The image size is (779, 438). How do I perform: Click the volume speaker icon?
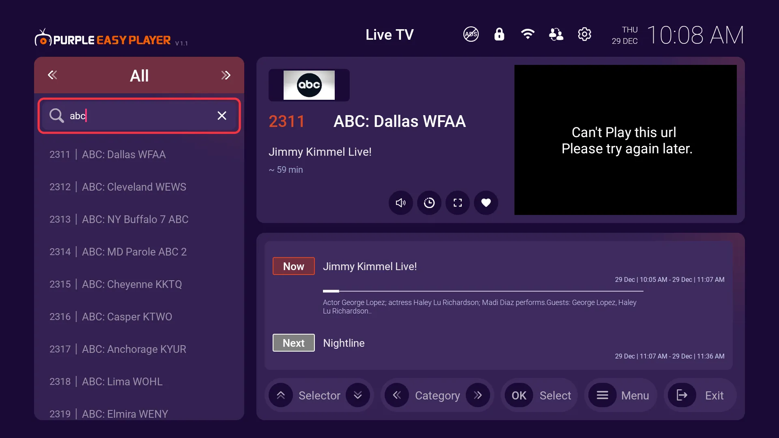401,203
